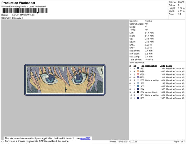
Task: Select the 'Brand' column header
Action: pos(169,66)
